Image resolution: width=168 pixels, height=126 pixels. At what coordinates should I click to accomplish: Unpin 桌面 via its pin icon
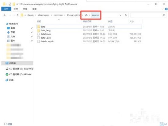click(32, 28)
